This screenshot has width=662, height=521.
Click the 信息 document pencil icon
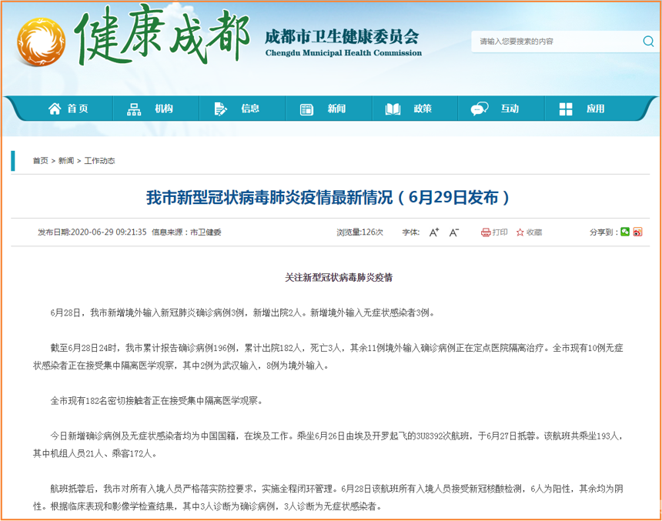[x=220, y=109]
